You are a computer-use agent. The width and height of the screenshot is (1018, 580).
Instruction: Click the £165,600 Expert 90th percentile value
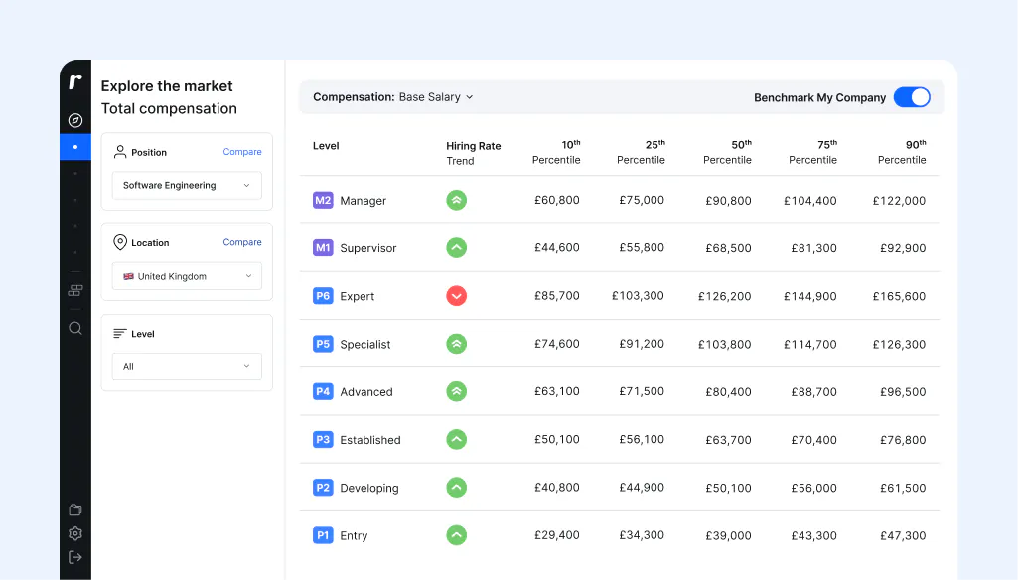point(899,296)
